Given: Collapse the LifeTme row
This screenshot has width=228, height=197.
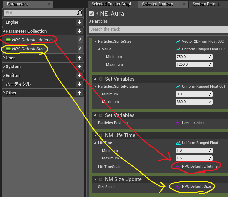Looking at the screenshot, I should pos(95,143).
